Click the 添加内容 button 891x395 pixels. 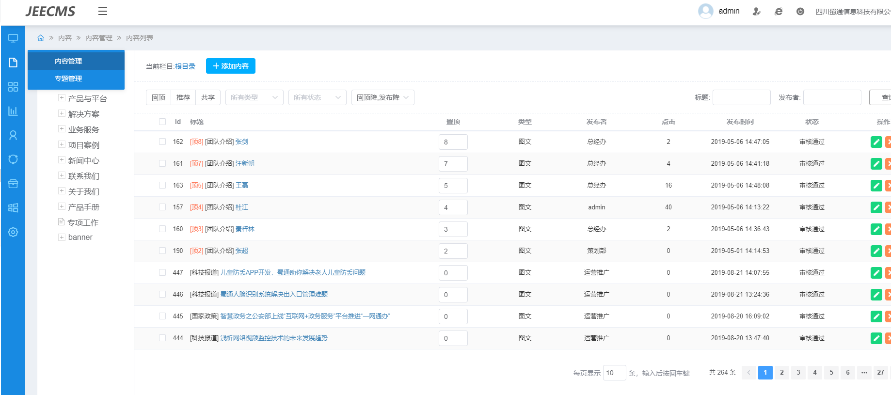tap(230, 66)
